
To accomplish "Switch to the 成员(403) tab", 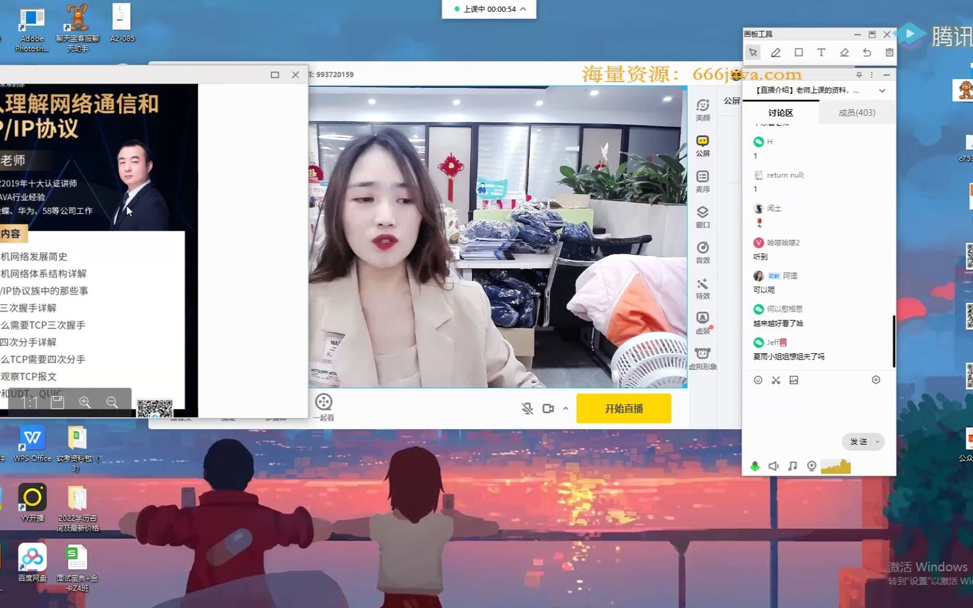I will [x=856, y=113].
